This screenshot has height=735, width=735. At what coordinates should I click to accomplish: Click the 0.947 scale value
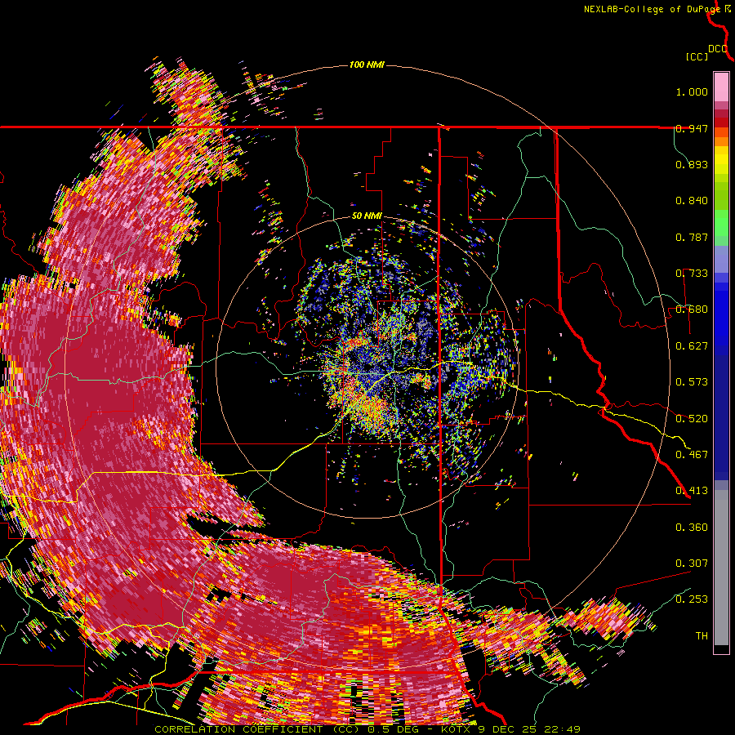692,128
